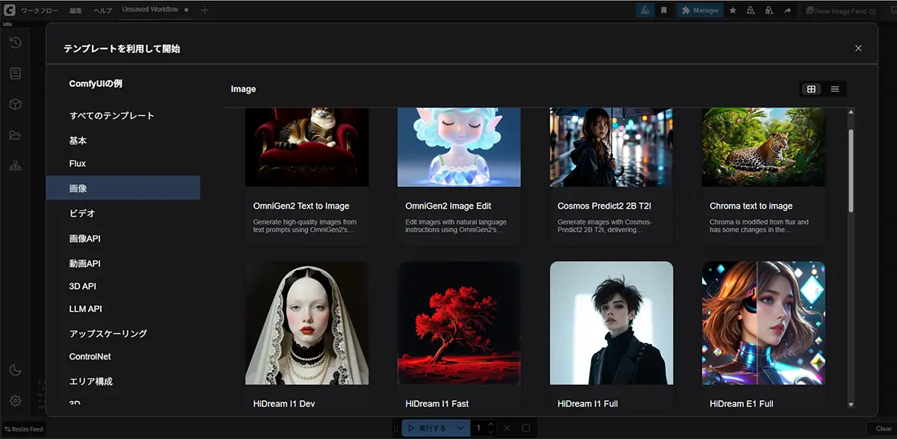Open HiDream E1 Full thumbnail
This screenshot has width=897, height=439.
763,323
